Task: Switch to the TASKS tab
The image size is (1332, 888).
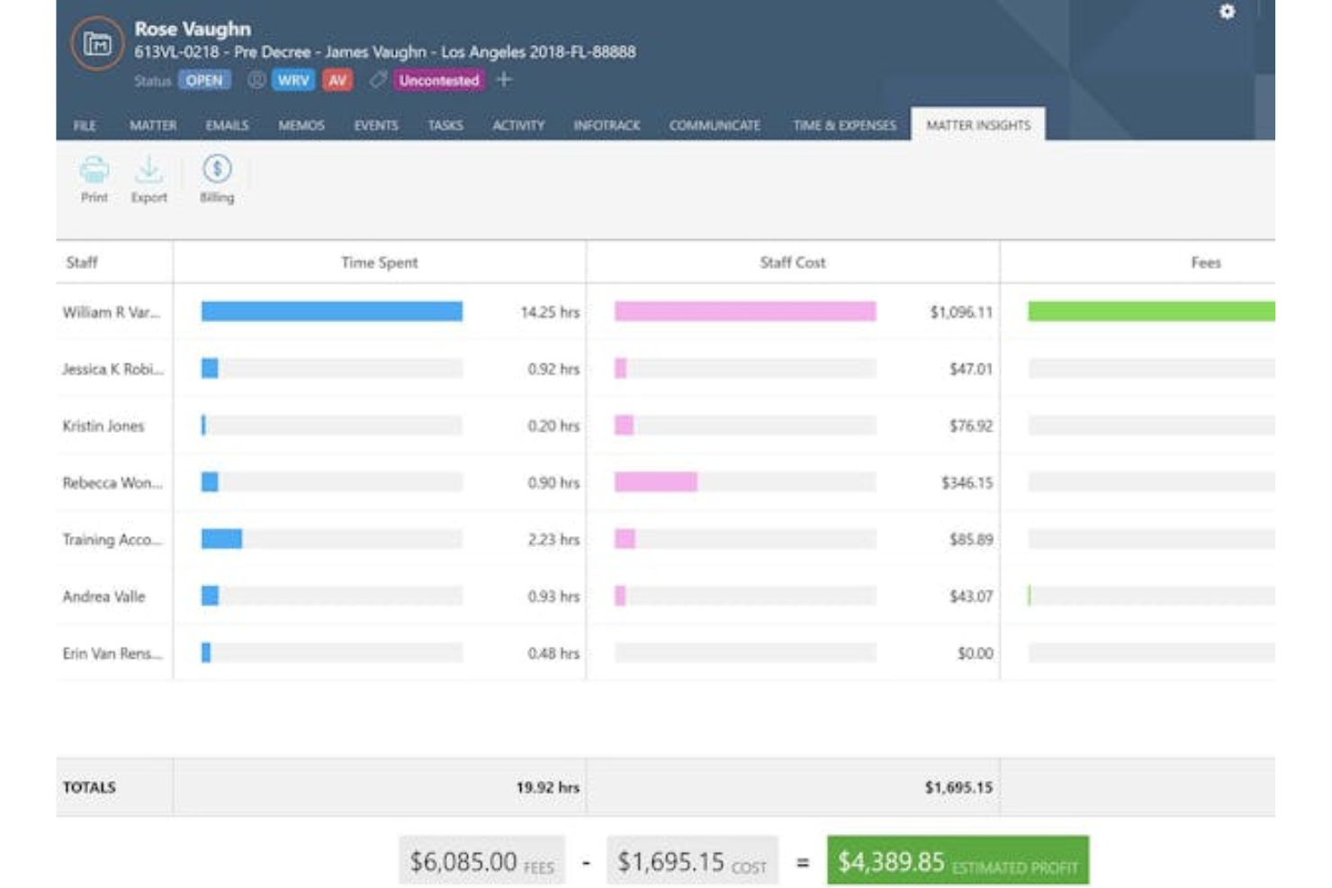Action: [x=446, y=126]
